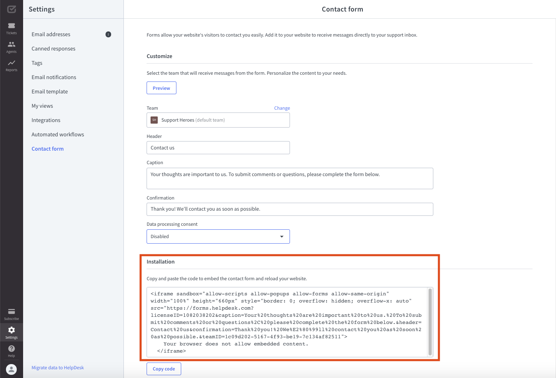556x378 pixels.
Task: Open Migrate data to HelpDesk link
Action: click(x=57, y=367)
